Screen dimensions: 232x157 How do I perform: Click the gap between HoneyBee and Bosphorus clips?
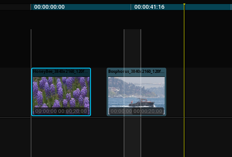click(99, 93)
